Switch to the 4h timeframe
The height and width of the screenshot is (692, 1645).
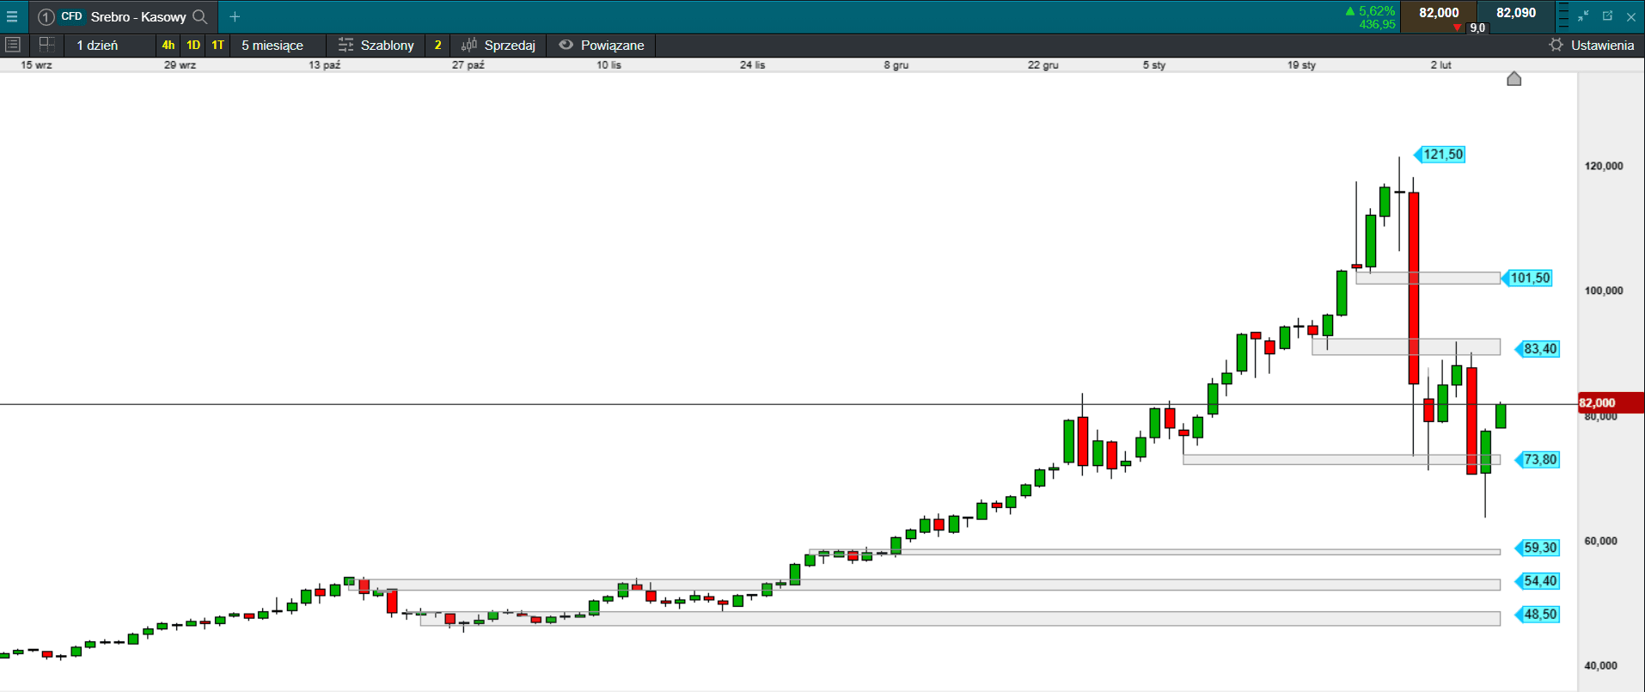(x=168, y=45)
